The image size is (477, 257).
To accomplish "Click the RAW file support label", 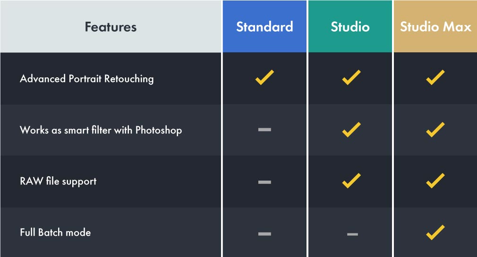I will click(58, 182).
